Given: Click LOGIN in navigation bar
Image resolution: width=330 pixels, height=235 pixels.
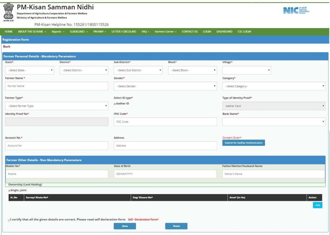Looking at the screenshot, I should 207,32.
